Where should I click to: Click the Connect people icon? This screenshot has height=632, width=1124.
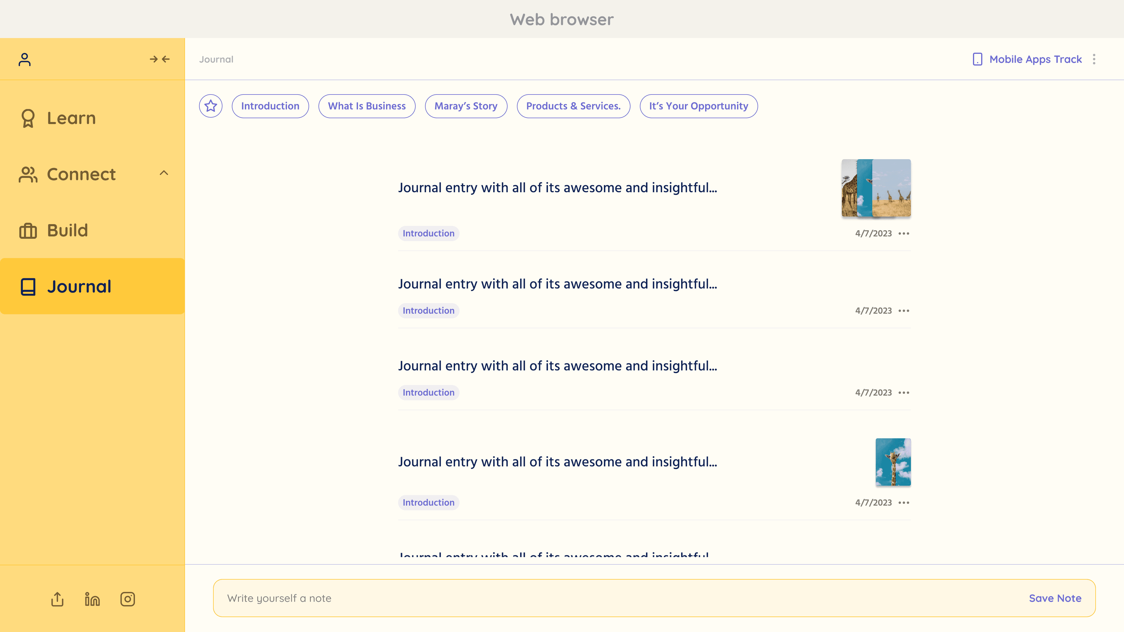(28, 174)
